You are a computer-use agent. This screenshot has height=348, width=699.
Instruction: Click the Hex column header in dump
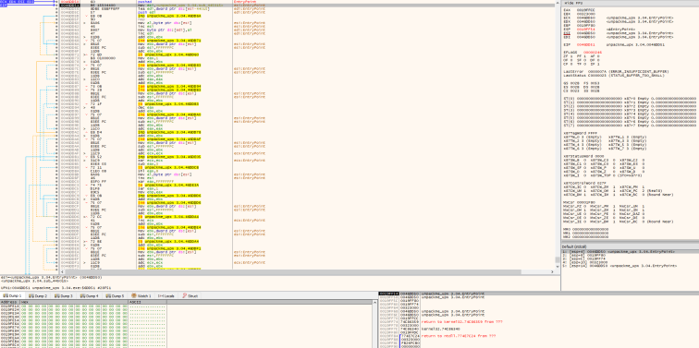pos(74,302)
